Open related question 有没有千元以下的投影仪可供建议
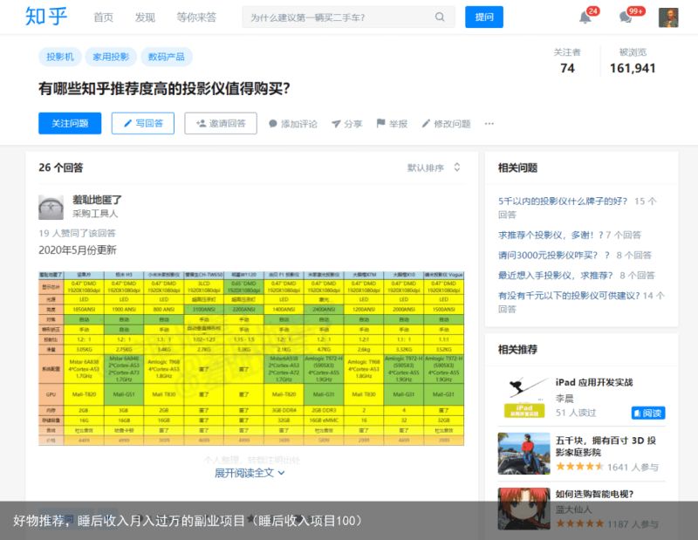This screenshot has height=540, width=698. tap(569, 296)
